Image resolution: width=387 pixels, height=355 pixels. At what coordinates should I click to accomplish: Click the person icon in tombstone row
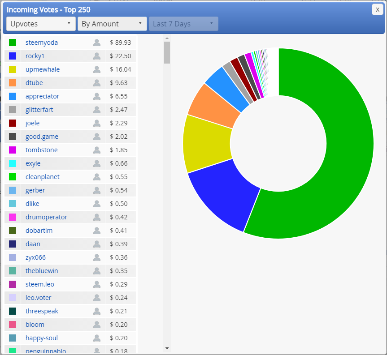tap(97, 150)
